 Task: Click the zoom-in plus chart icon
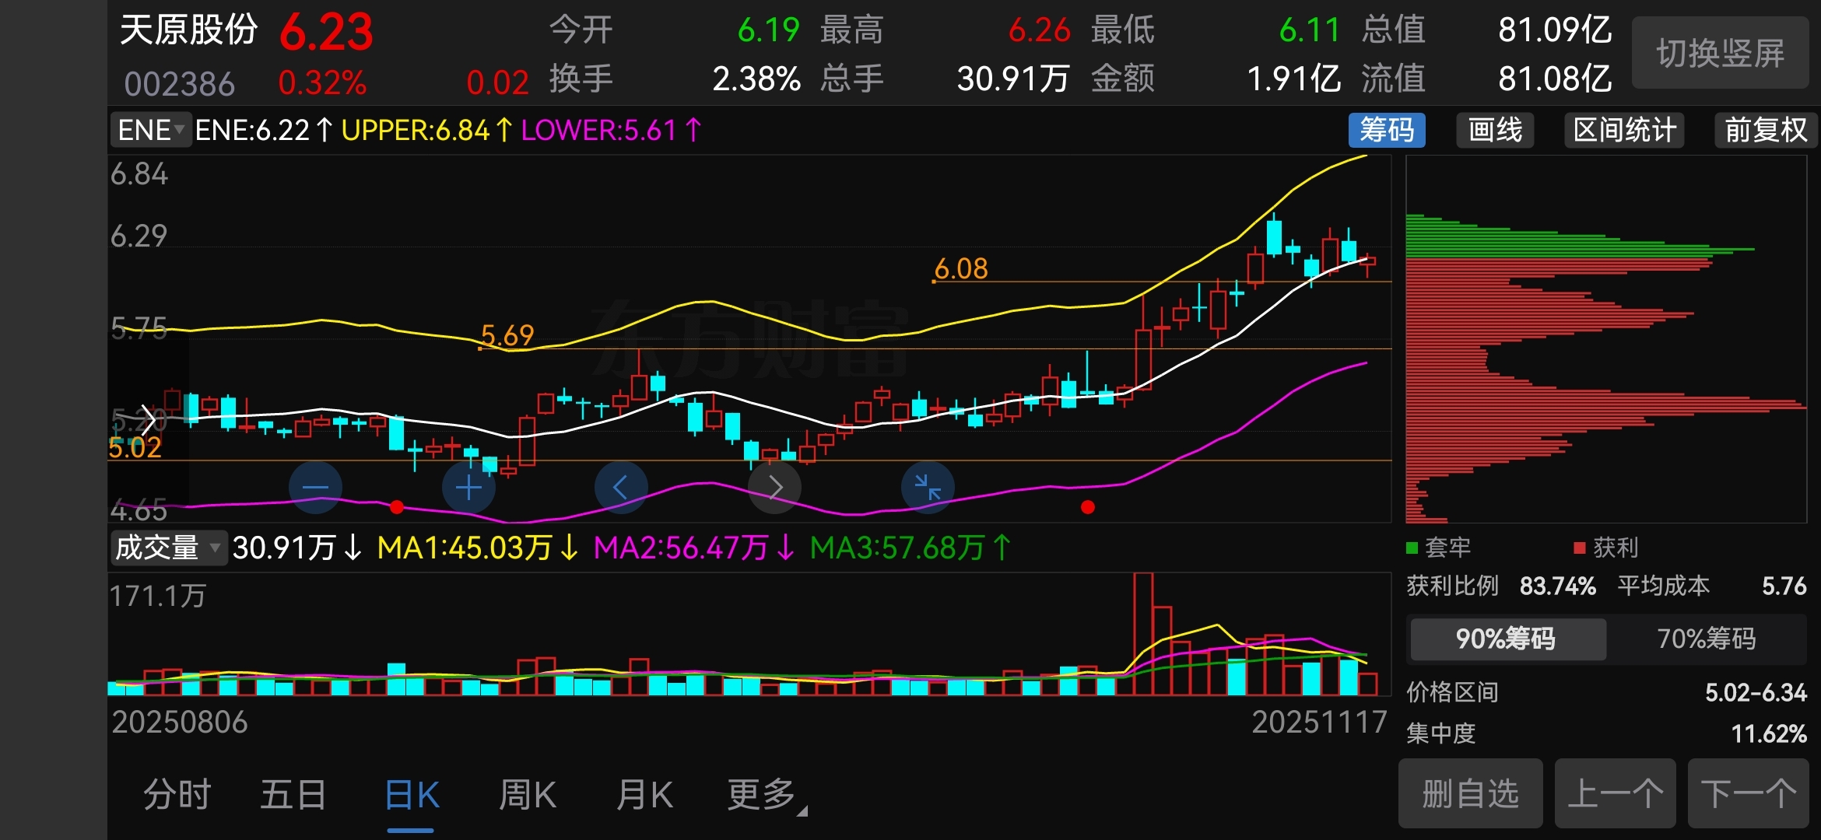point(468,488)
